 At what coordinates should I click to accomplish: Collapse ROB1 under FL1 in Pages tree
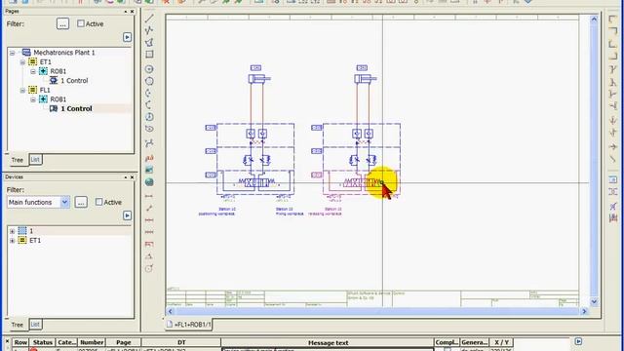point(33,99)
